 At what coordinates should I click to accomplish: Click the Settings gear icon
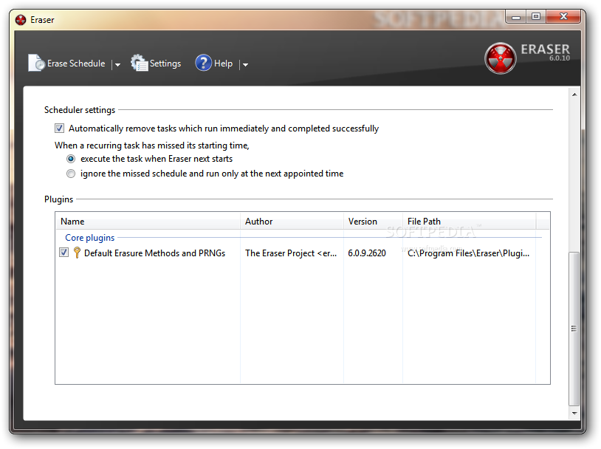(x=139, y=63)
